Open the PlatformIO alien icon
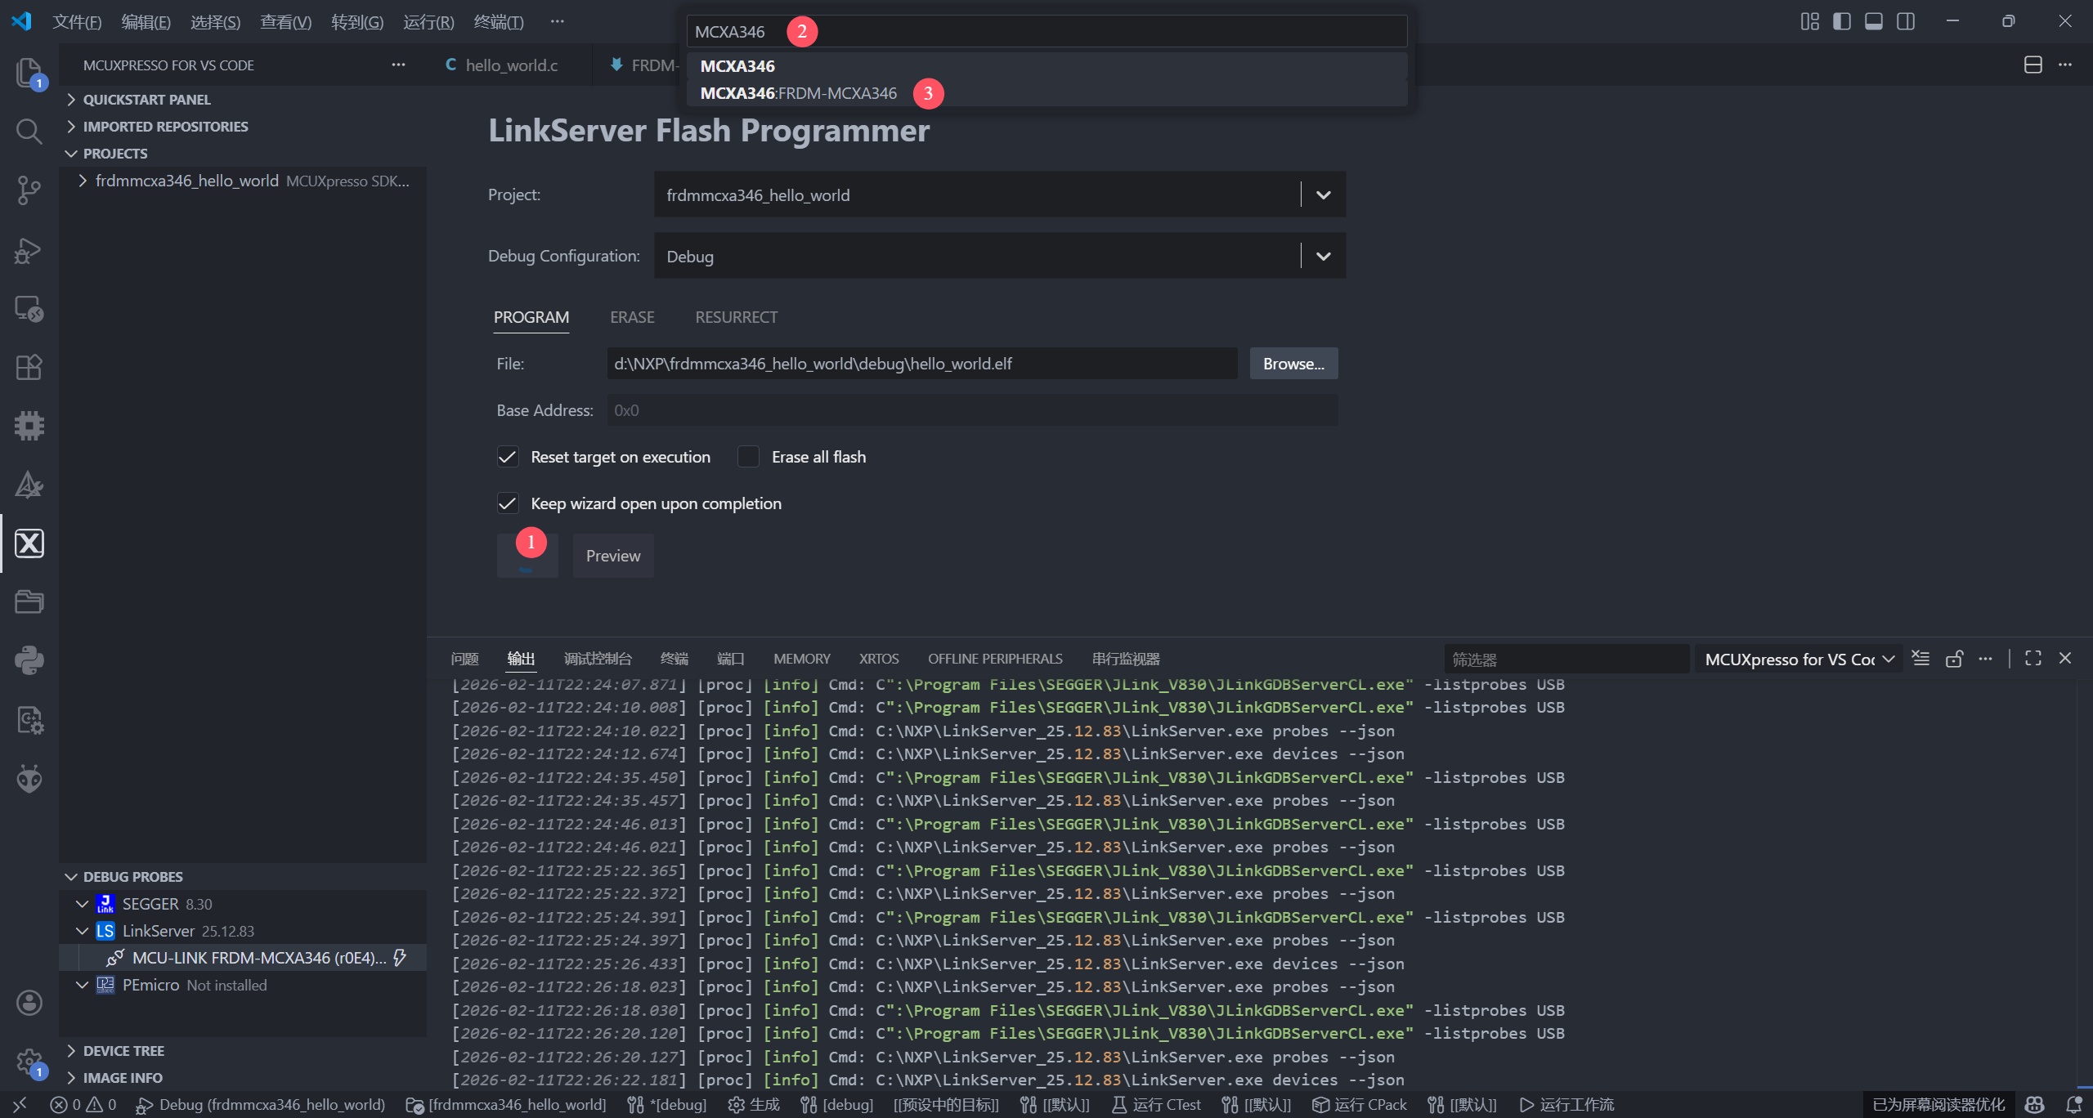Screen dimensions: 2093x1118 (29, 778)
